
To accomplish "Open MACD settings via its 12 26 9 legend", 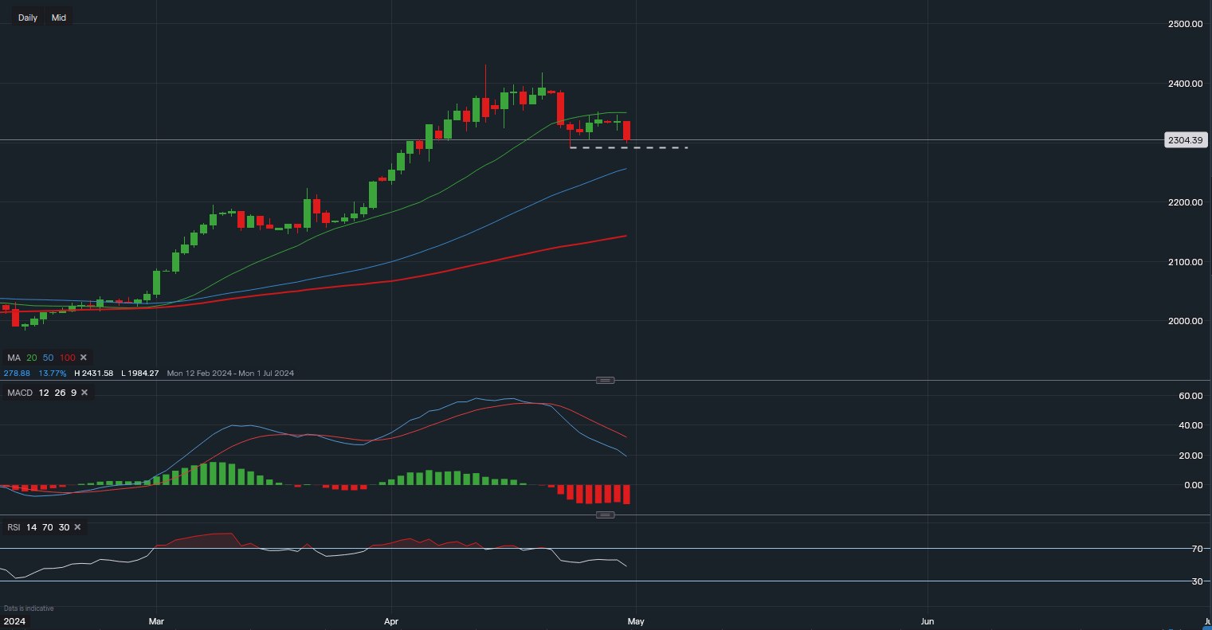I will click(59, 392).
